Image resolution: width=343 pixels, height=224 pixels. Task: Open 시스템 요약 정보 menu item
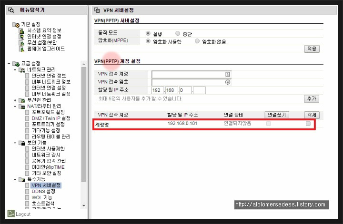(x=44, y=30)
